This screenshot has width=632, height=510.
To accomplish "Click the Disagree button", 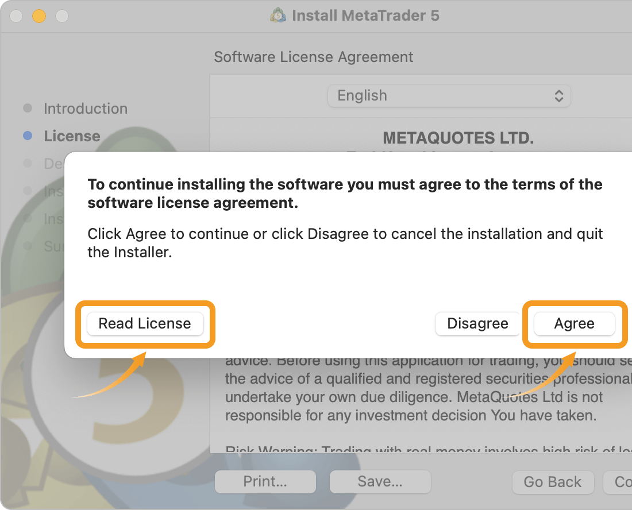I will pyautogui.click(x=477, y=323).
